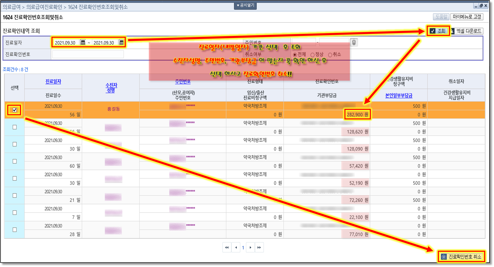Uncheck the 홍길동 row checkbox
Screen dimensions: 494x267
(14, 110)
